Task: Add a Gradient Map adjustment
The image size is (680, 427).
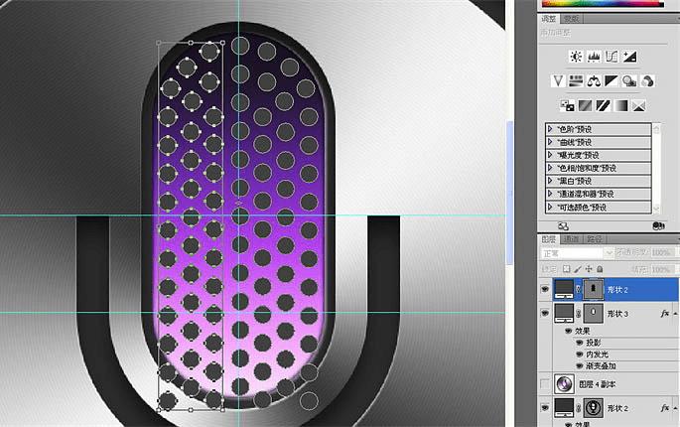Action: point(620,105)
